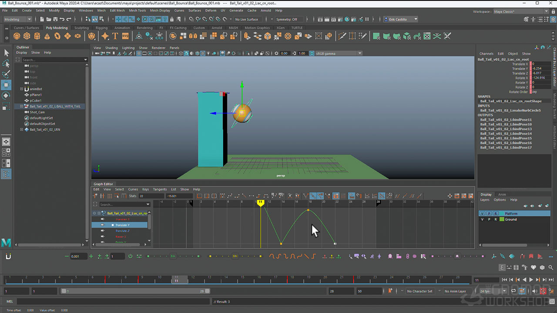Expand the animBot node in Outliner

click(21, 89)
